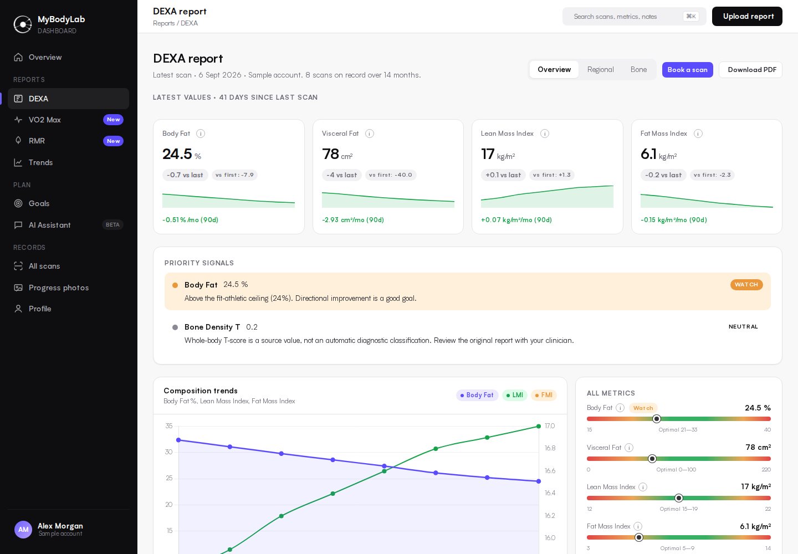This screenshot has height=554, width=798.
Task: Open VO2 Max report from sidebar
Action: 69,120
